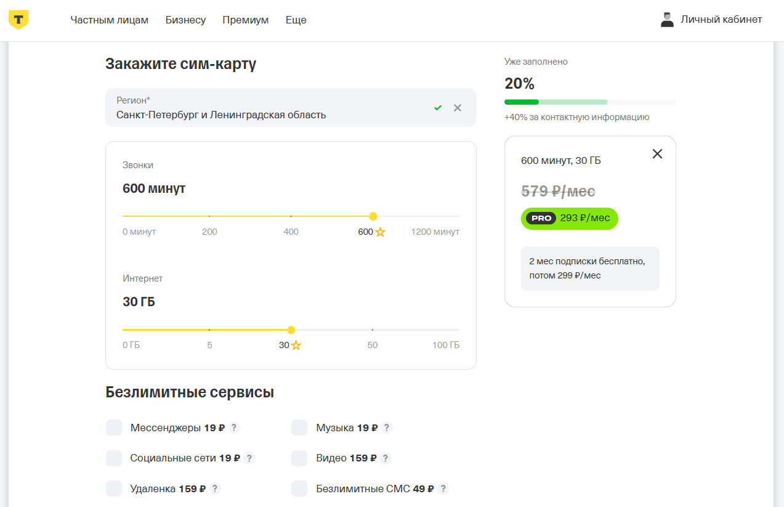Image resolution: width=784 pixels, height=507 pixels.
Task: Clear the region field with X icon
Action: pyautogui.click(x=458, y=108)
